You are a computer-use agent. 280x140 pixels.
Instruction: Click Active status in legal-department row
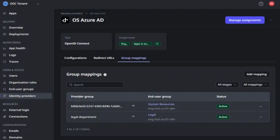click(x=223, y=117)
